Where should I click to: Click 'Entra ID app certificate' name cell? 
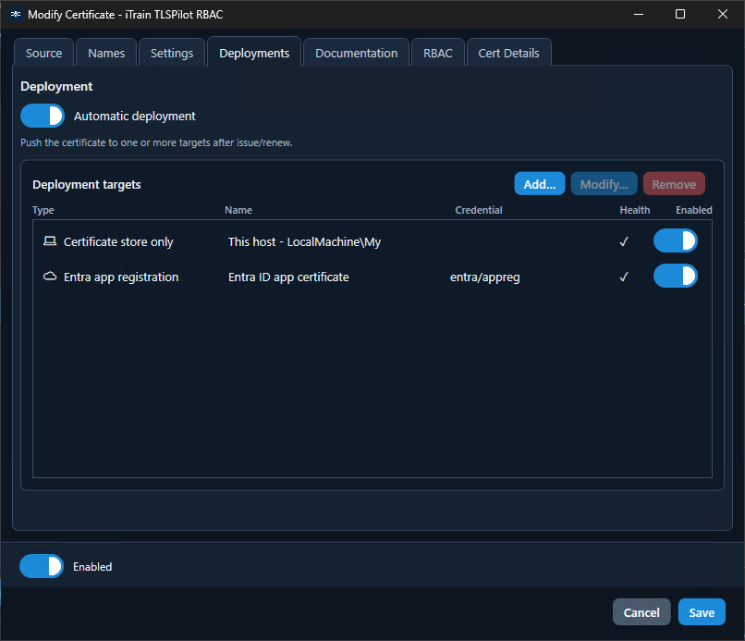288,277
